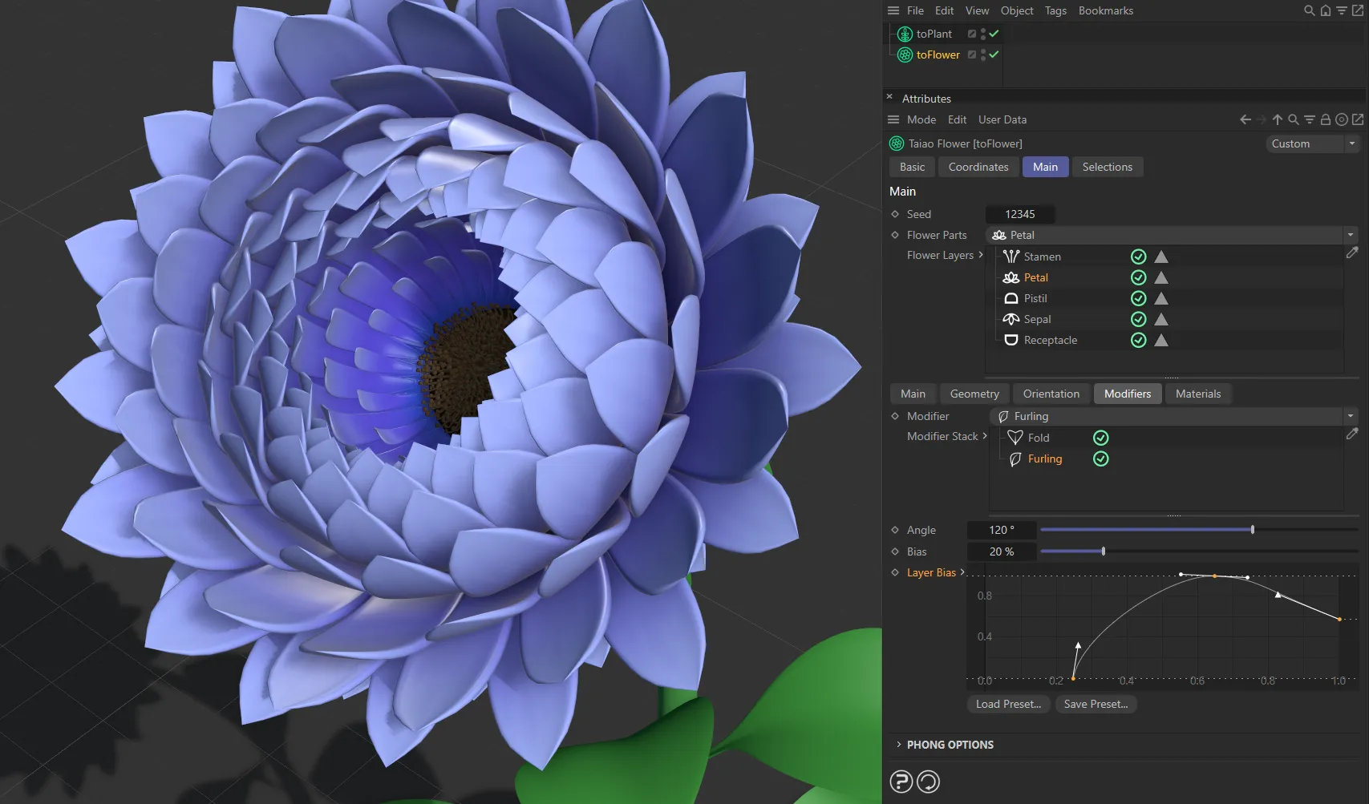Screen dimensions: 1369x804
Task: Expand the Flower Layers section
Action: click(x=980, y=255)
